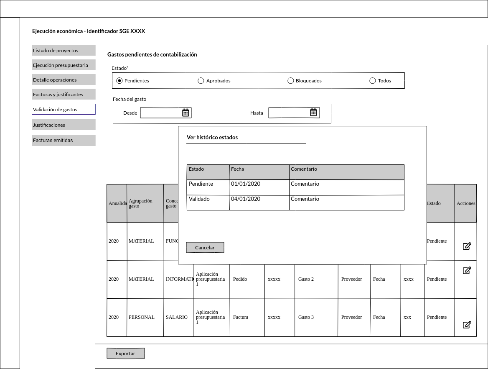Select the Aprobados state option
Image resolution: width=488 pixels, height=369 pixels.
(x=201, y=81)
